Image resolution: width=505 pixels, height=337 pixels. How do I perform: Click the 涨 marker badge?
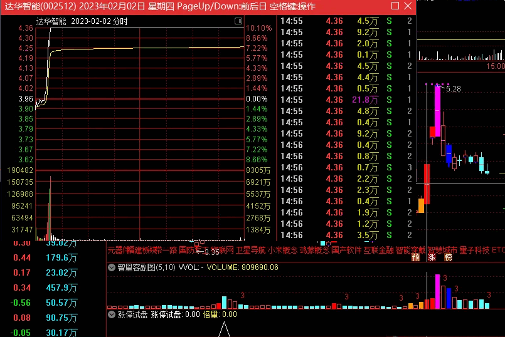(432, 257)
